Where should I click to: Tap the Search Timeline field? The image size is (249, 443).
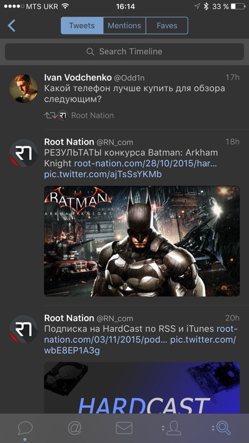click(x=124, y=51)
